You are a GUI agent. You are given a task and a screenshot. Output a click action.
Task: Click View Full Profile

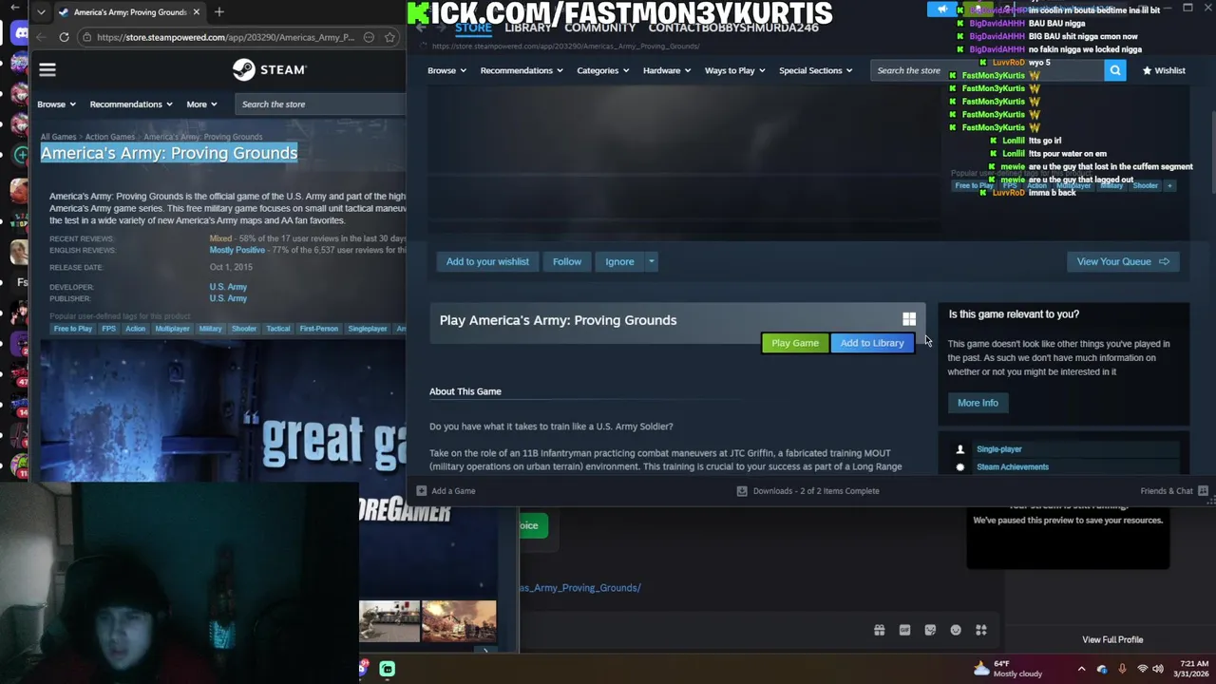(x=1112, y=640)
